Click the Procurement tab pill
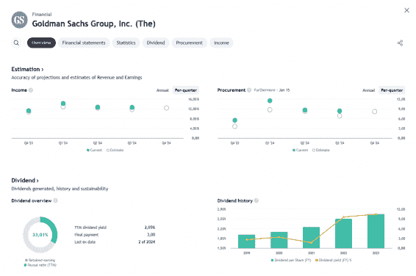This screenshot has height=276, width=416. click(189, 43)
